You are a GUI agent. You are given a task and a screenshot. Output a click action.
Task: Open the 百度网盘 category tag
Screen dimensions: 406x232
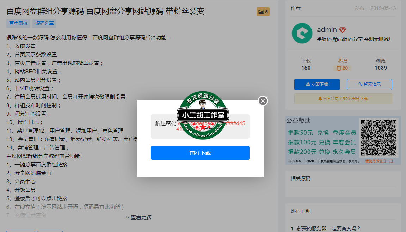(x=18, y=23)
